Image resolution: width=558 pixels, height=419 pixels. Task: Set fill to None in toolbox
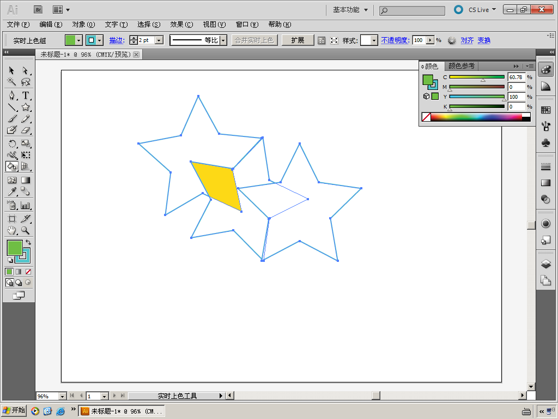pos(28,271)
